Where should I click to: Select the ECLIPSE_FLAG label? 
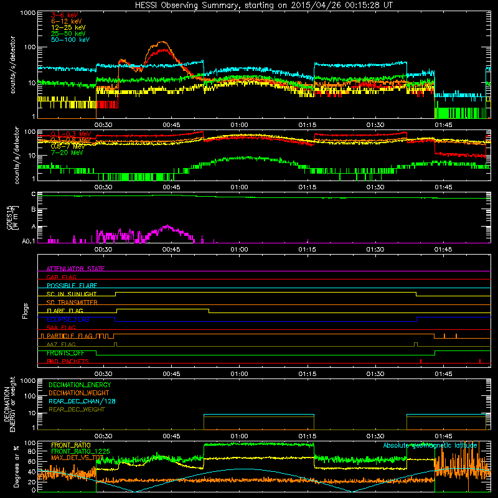click(x=68, y=319)
